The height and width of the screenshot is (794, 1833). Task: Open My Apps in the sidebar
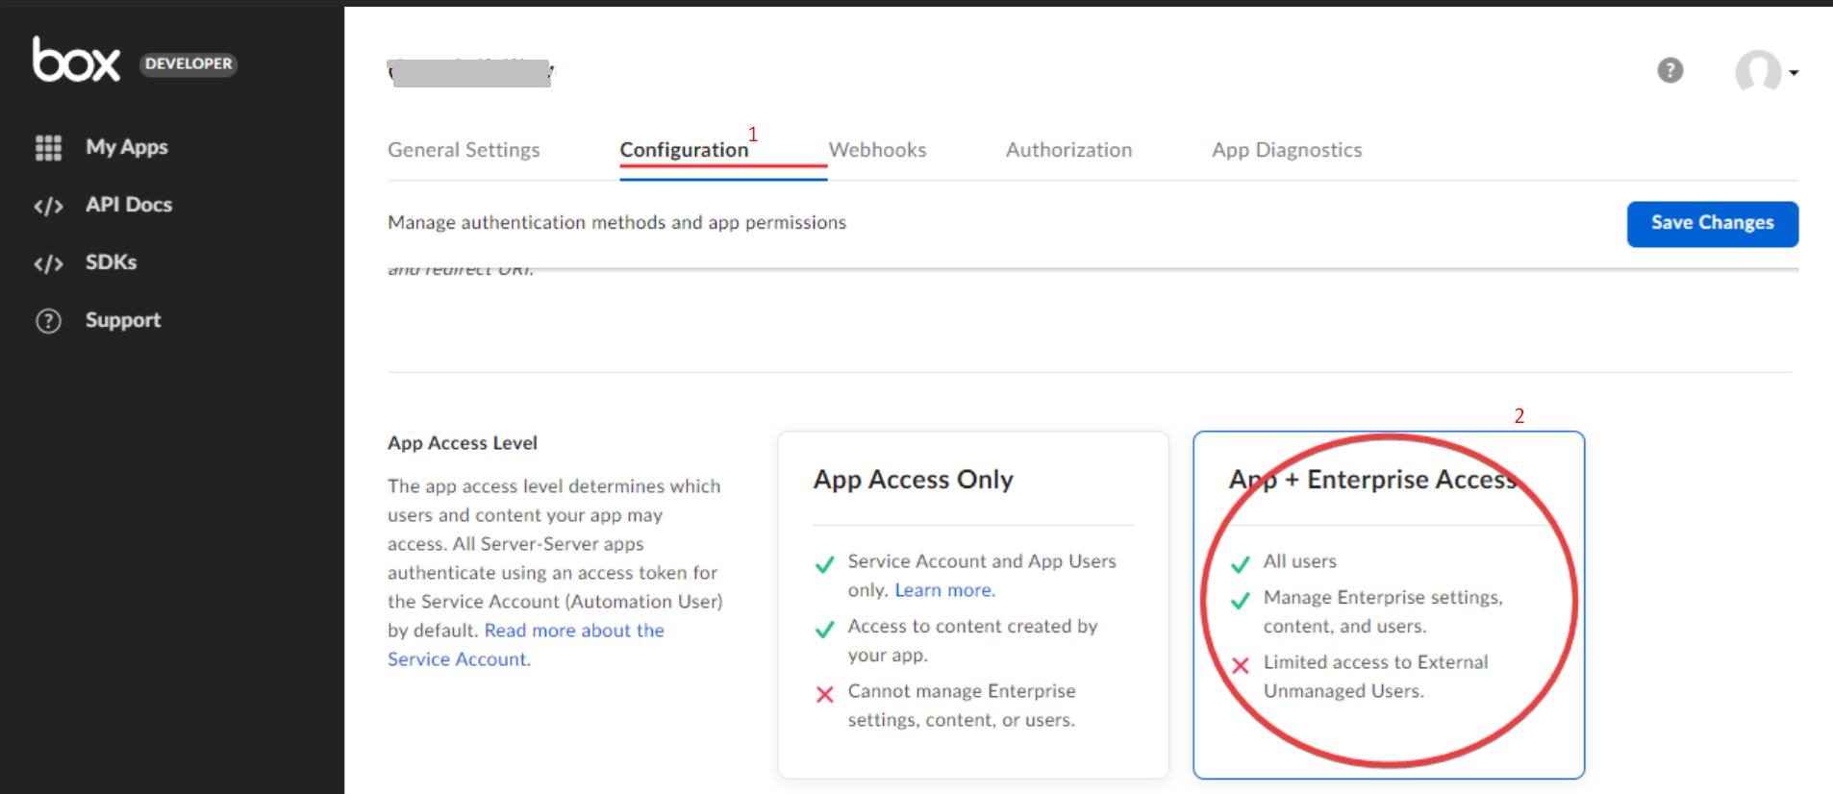click(x=126, y=147)
